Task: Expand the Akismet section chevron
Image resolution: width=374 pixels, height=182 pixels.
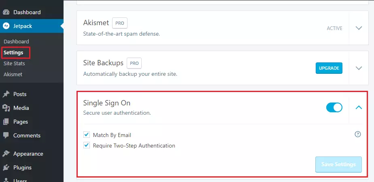Action: click(x=359, y=28)
